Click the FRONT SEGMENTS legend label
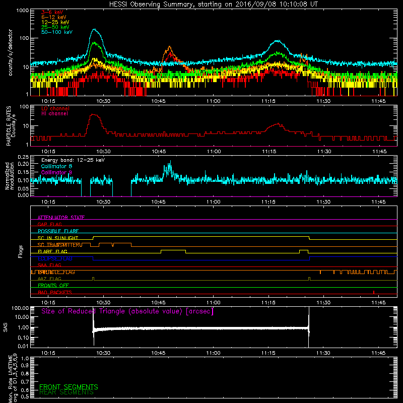Image resolution: width=403 pixels, height=403 pixels. pos(69,387)
